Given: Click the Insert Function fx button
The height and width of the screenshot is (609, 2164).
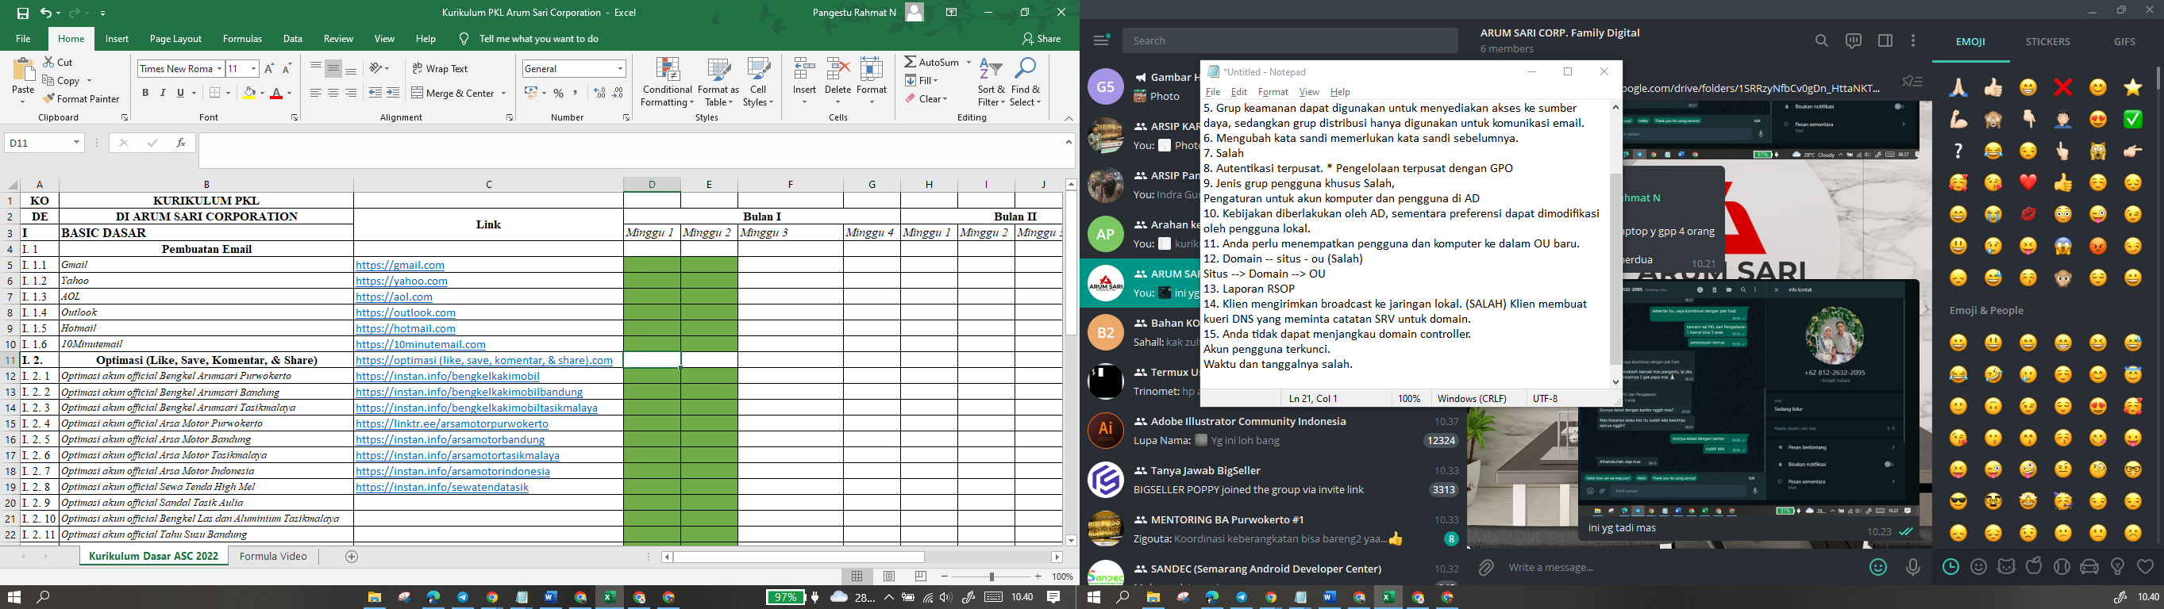Looking at the screenshot, I should 181,144.
